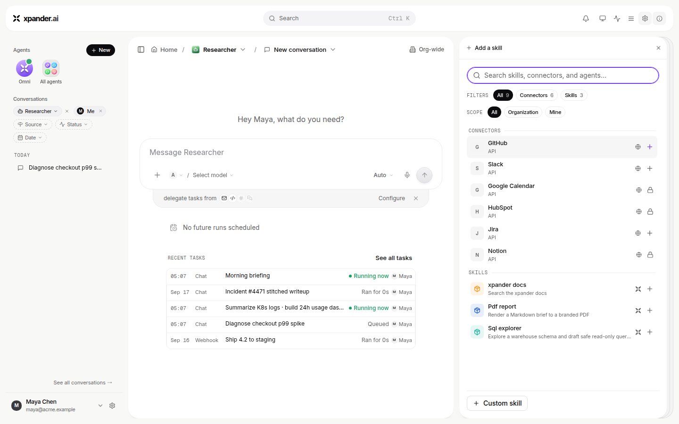The width and height of the screenshot is (679, 424).
Task: Click the globe icon for GitHub
Action: (x=638, y=147)
